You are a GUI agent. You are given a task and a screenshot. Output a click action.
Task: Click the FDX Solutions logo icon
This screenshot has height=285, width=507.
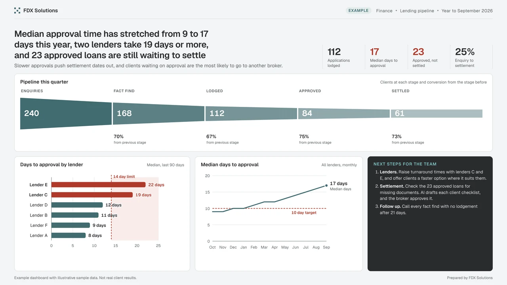17,11
